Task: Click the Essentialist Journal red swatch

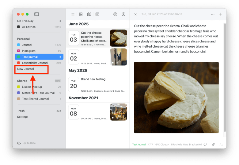Action: (x=18, y=63)
